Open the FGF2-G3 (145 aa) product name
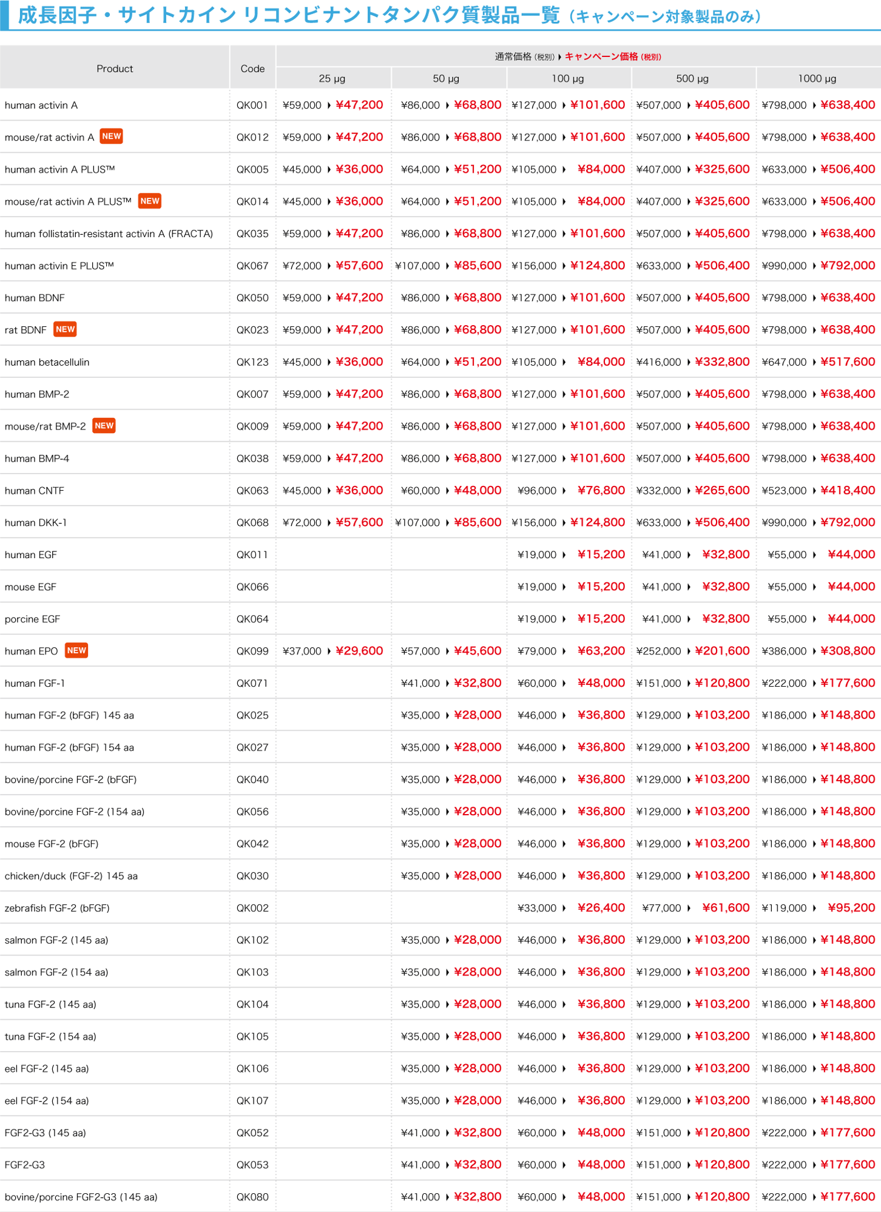Image resolution: width=881 pixels, height=1212 pixels. 46,1133
